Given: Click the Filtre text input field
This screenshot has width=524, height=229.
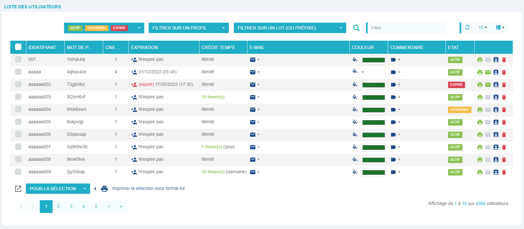Looking at the screenshot, I should click(407, 28).
